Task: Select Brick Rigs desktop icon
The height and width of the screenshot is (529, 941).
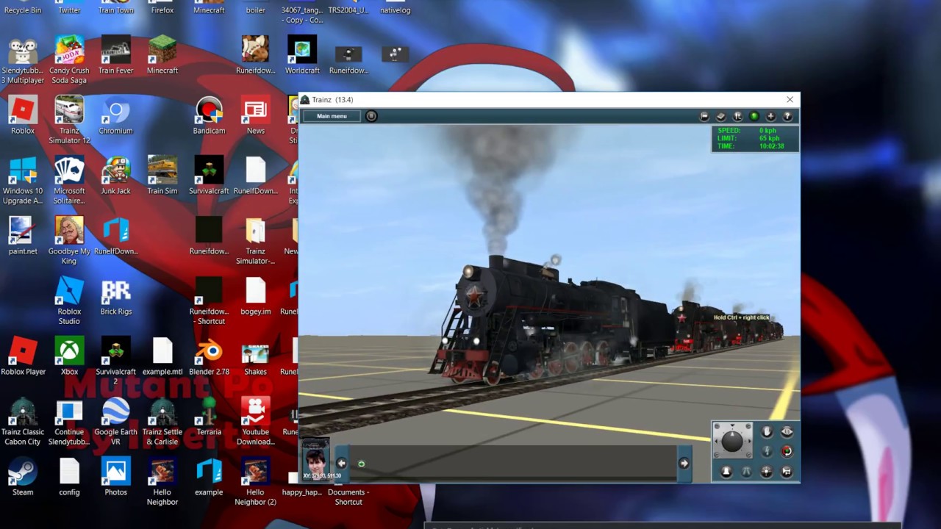Action: click(x=115, y=296)
